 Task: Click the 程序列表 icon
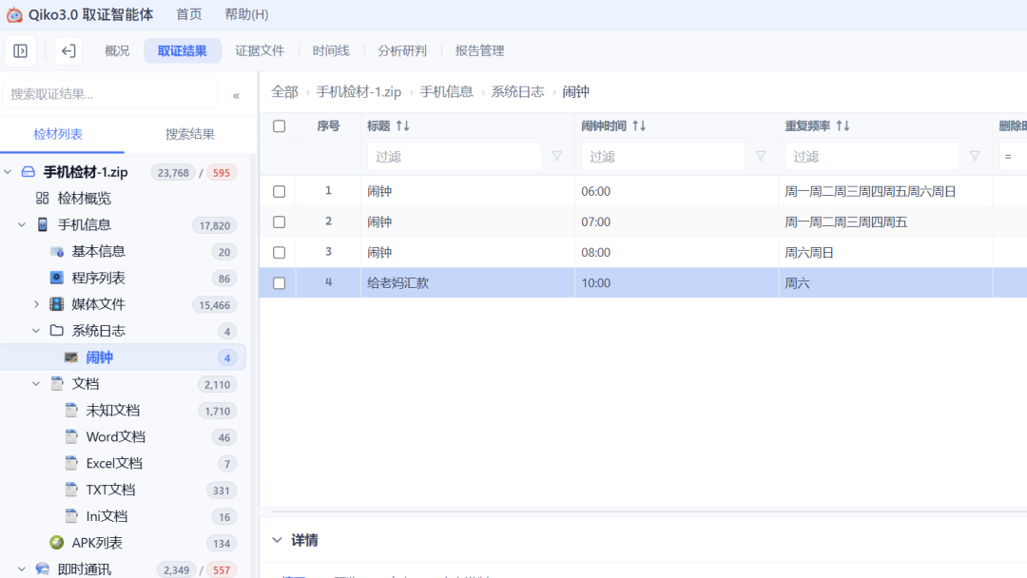(x=57, y=278)
